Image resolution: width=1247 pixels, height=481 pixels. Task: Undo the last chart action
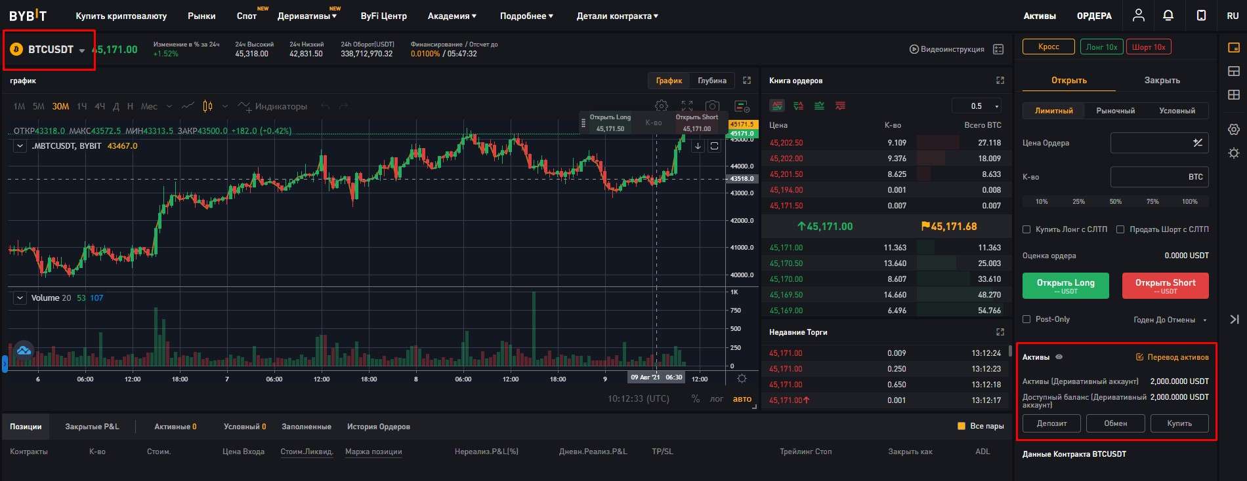coord(325,106)
